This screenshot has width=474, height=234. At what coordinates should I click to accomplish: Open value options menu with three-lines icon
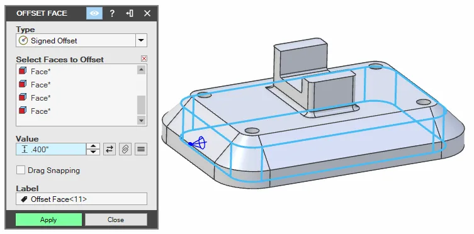pyautogui.click(x=141, y=149)
